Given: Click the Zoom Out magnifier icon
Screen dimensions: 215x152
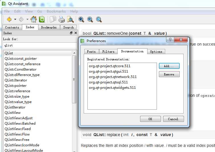Looking at the screenshot, I should [90, 19].
